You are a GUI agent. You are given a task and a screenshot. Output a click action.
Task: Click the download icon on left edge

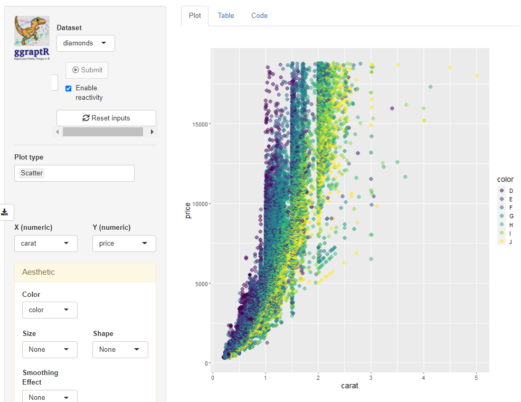[5, 212]
